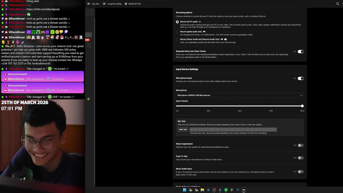Click the red NEW! badge in the sidebar
The width and height of the screenshot is (343, 193).
click(x=87, y=40)
